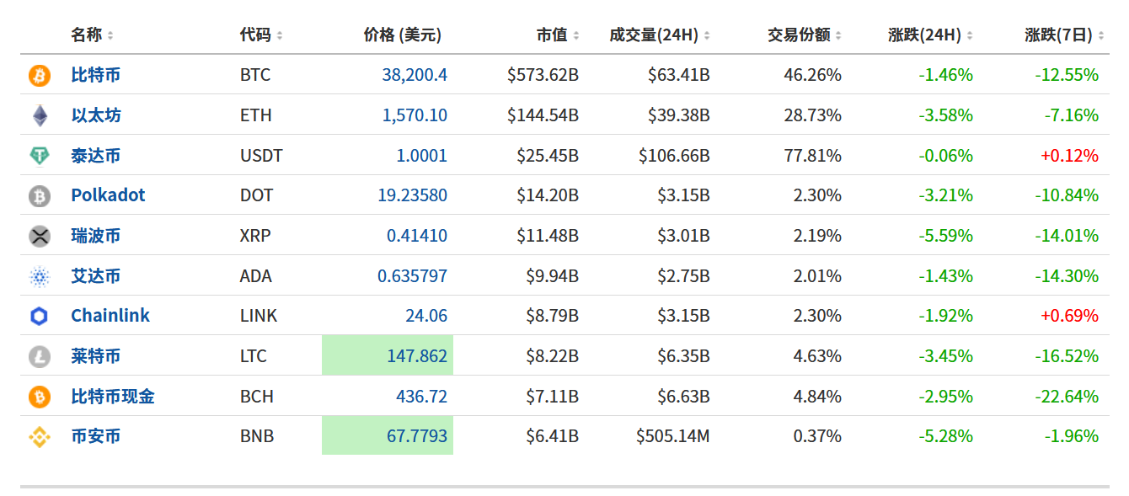Click BNB's 24H volume $505.14M
The image size is (1129, 496).
pos(673,436)
